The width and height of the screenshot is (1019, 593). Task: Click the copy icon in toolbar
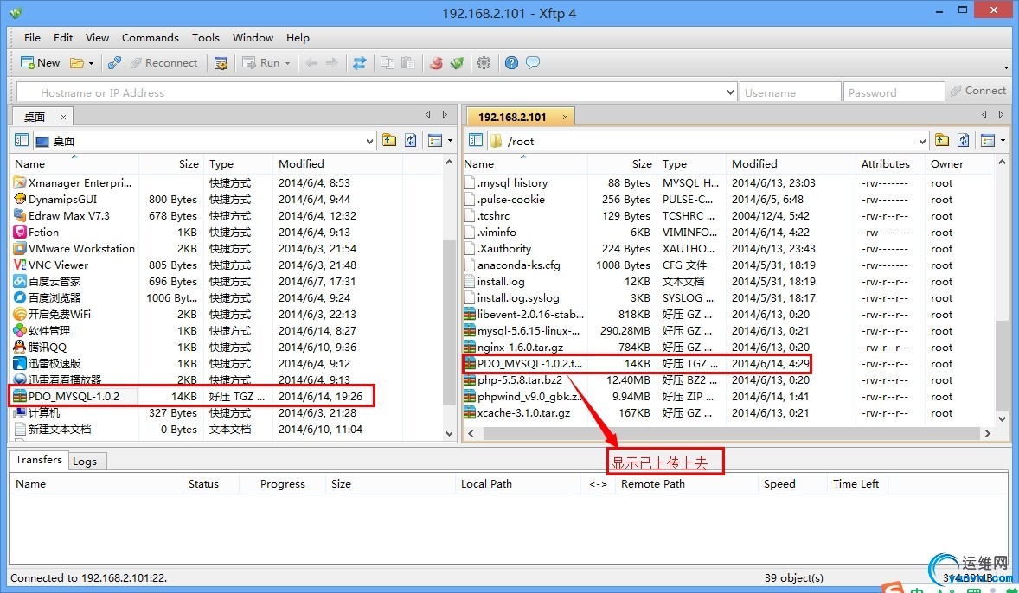388,63
